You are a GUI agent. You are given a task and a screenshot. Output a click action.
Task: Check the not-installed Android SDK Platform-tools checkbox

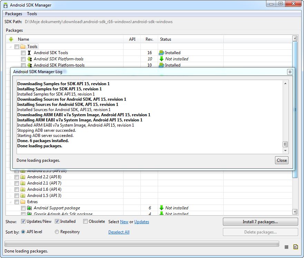pyautogui.click(x=23, y=59)
